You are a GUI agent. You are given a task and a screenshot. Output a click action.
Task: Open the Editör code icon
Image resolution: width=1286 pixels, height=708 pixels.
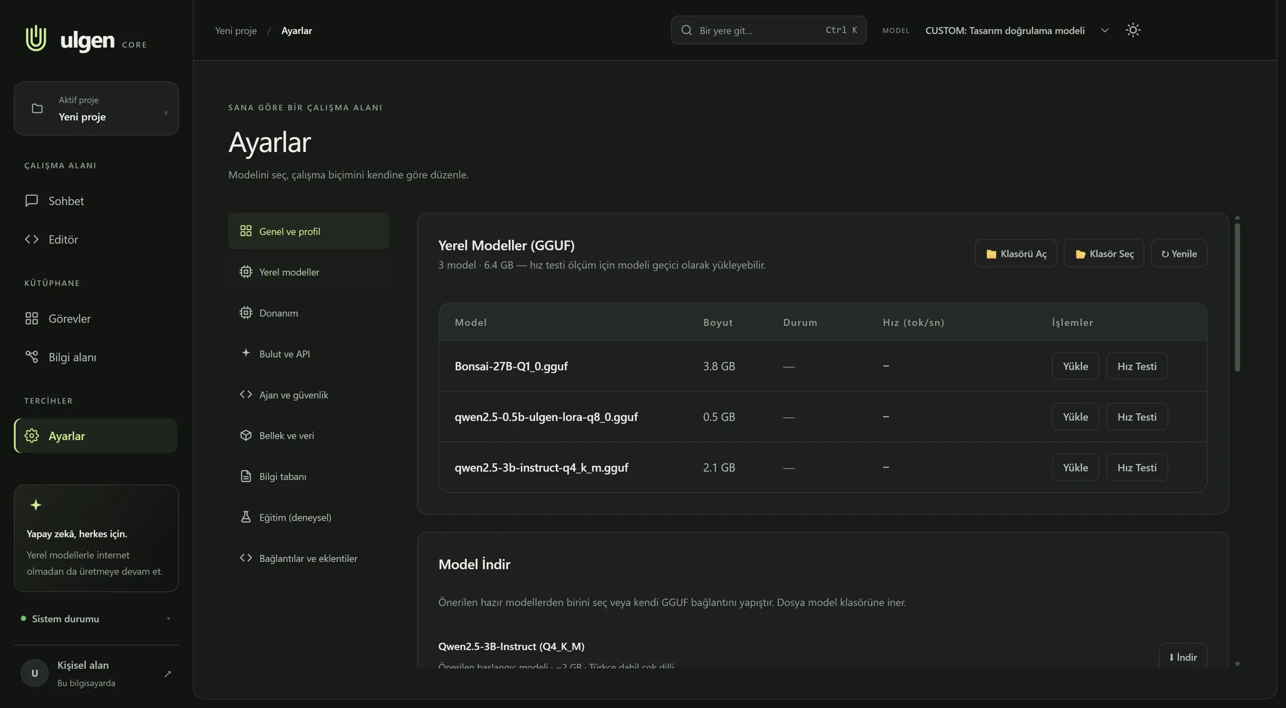[32, 239]
